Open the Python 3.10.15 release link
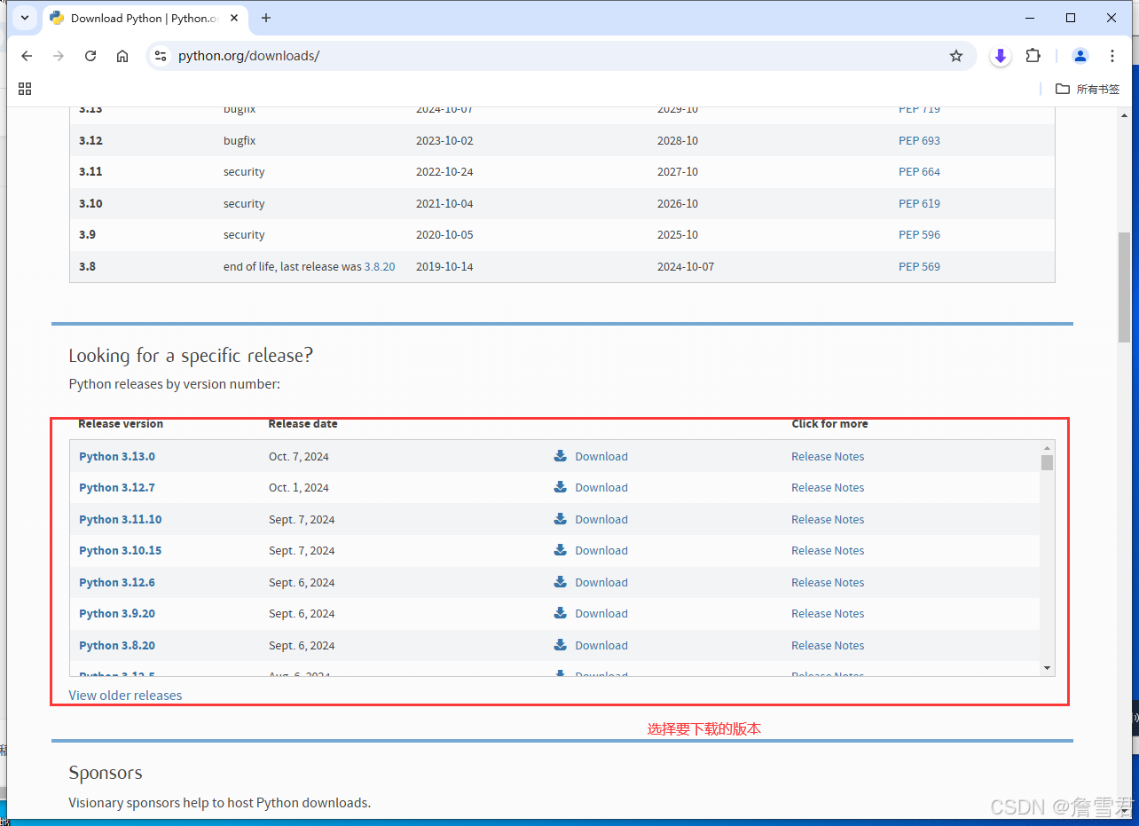The height and width of the screenshot is (826, 1139). point(121,551)
